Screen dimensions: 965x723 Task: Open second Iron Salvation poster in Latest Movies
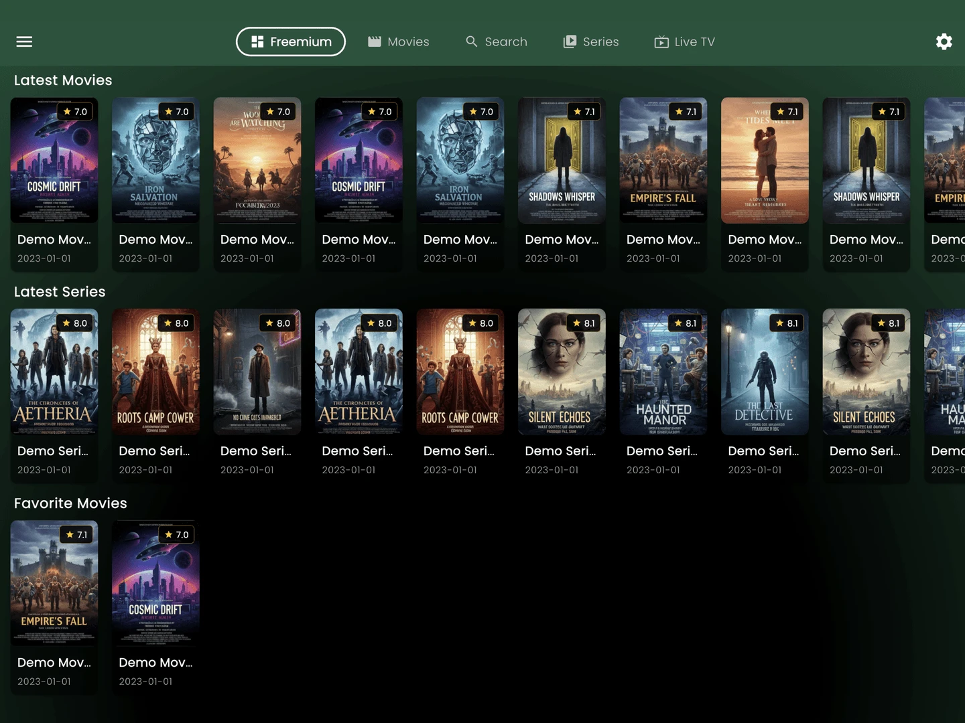pyautogui.click(x=460, y=160)
